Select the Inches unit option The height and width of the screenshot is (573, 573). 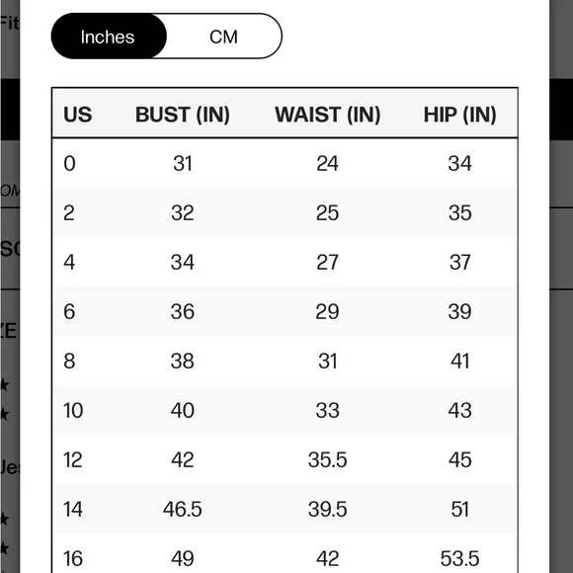109,37
